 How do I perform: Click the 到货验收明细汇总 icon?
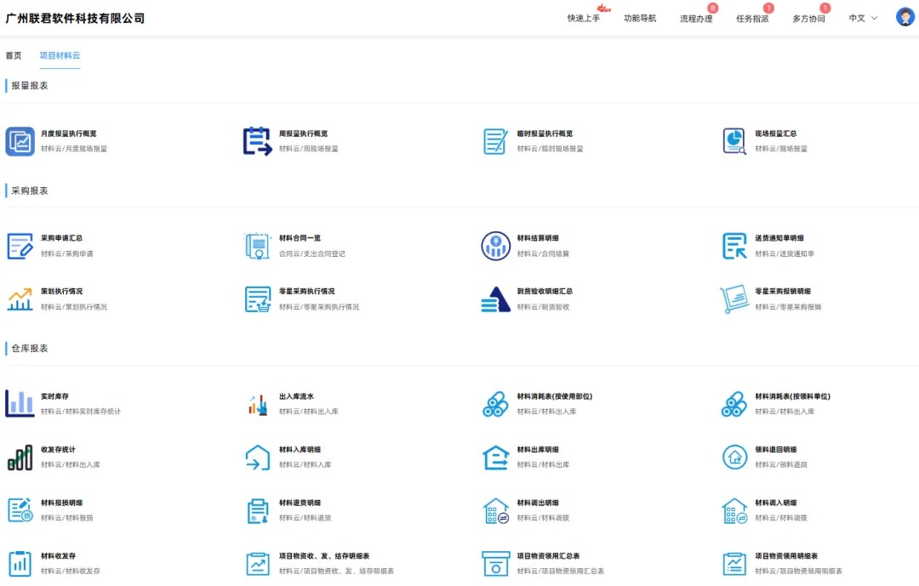click(x=496, y=299)
